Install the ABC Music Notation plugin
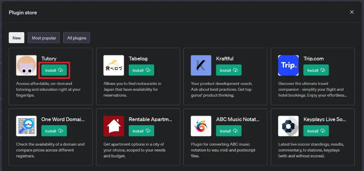Image resolution: width=364 pixels, height=171 pixels. [229, 131]
